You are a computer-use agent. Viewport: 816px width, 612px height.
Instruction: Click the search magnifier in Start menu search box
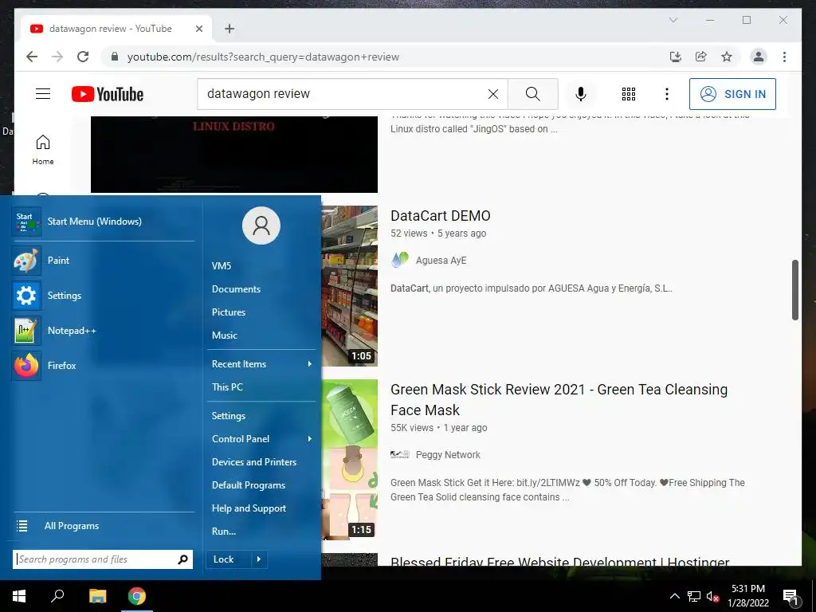(x=182, y=559)
